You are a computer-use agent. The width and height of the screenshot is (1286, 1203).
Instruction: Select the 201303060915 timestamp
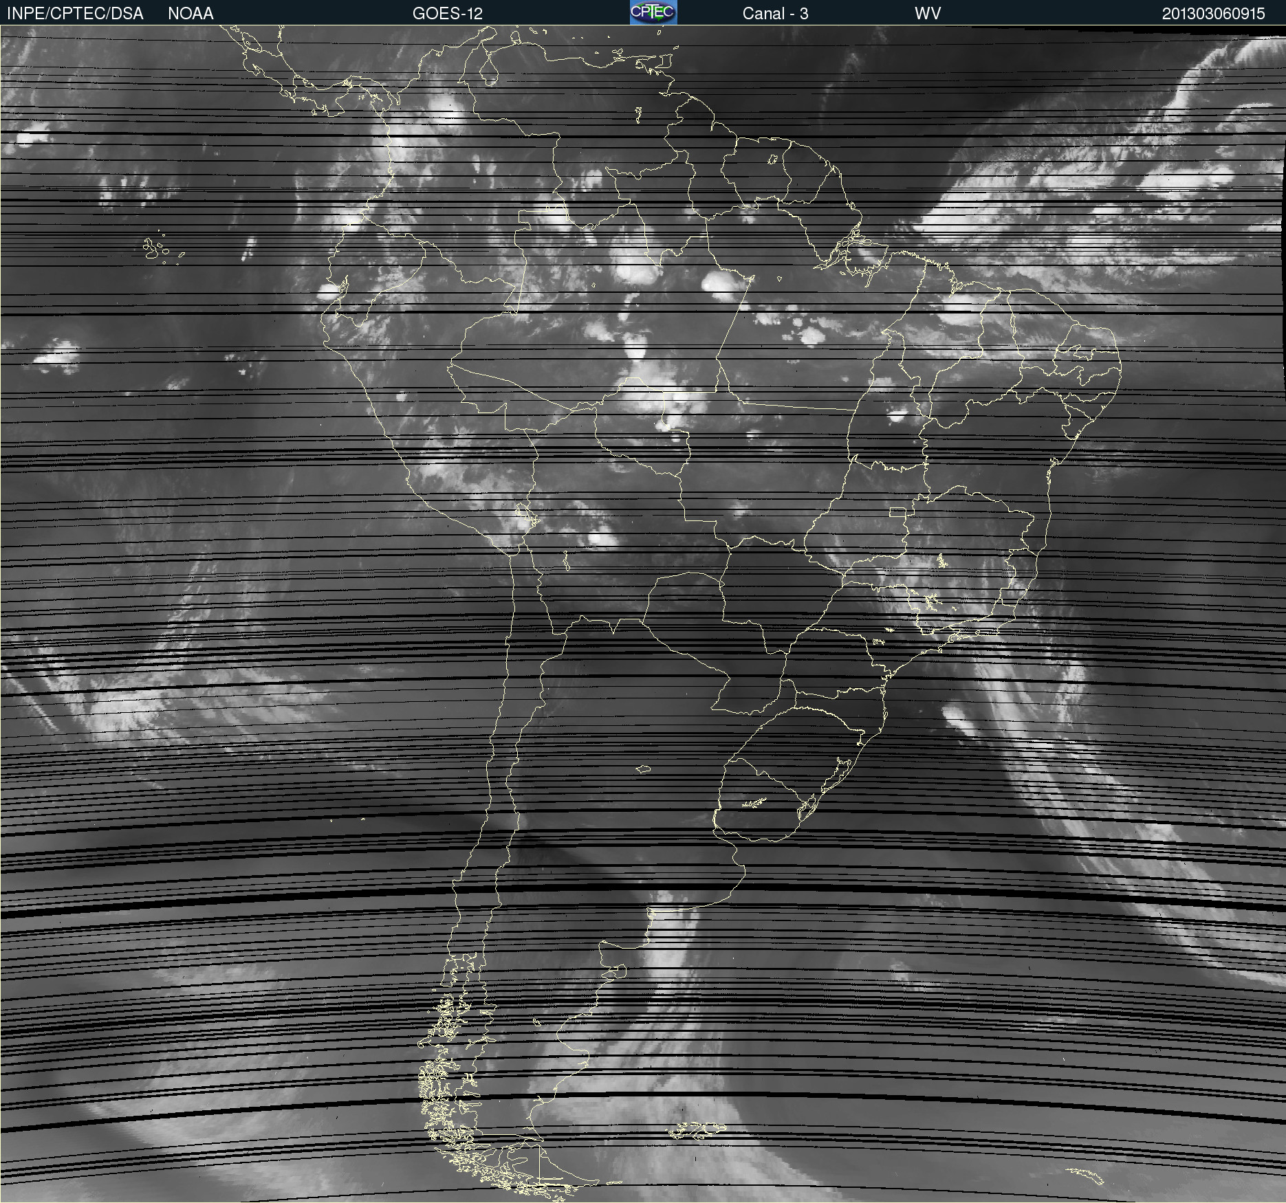pyautogui.click(x=1213, y=13)
